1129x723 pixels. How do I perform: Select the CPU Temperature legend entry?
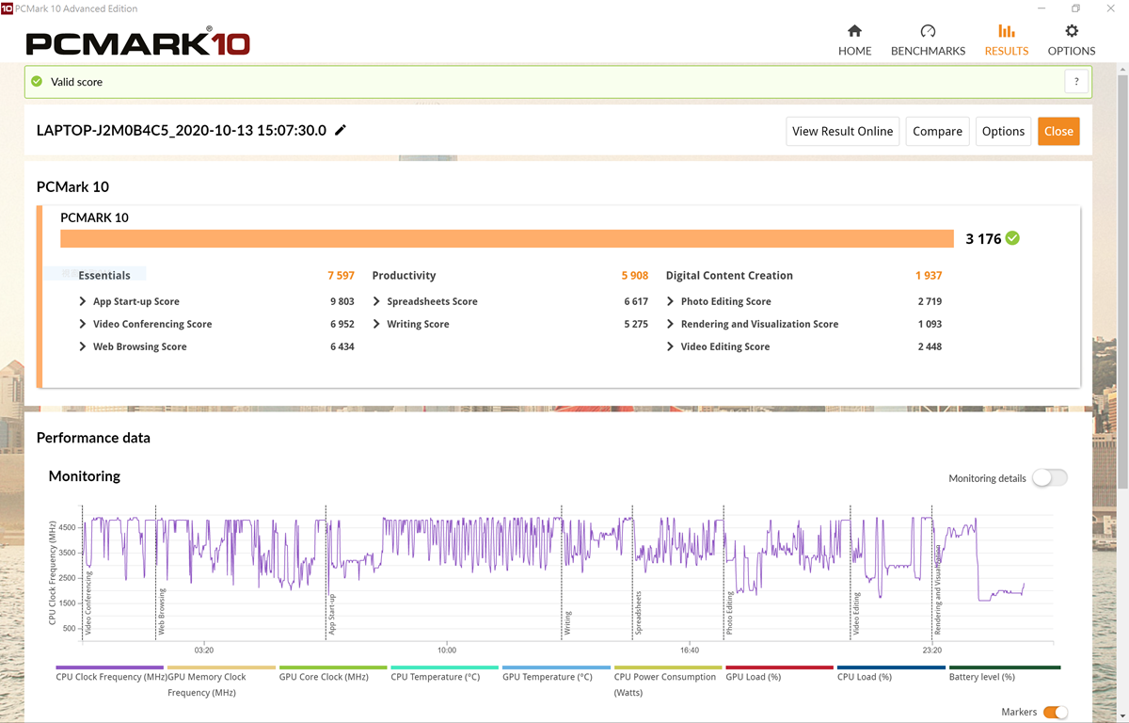(x=445, y=673)
